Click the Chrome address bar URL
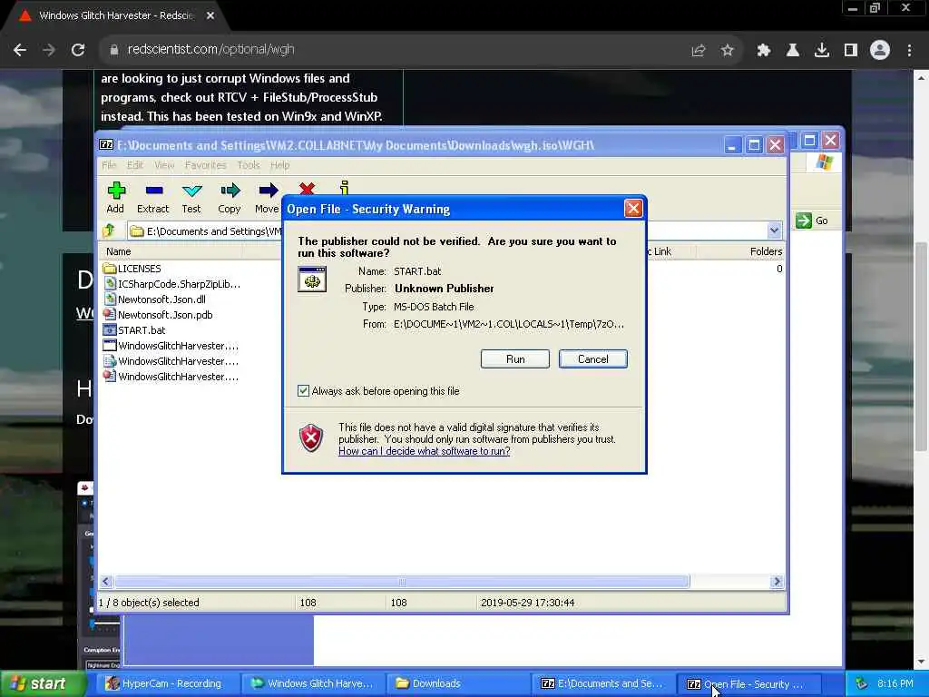The image size is (929, 697). click(210, 50)
